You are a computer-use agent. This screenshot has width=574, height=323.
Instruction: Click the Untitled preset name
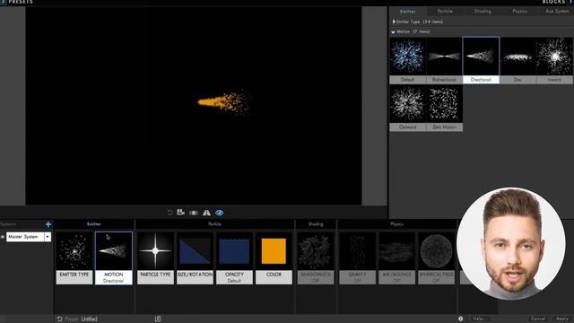point(89,319)
